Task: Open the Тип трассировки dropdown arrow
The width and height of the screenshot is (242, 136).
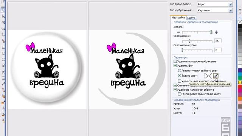Action: (231, 4)
